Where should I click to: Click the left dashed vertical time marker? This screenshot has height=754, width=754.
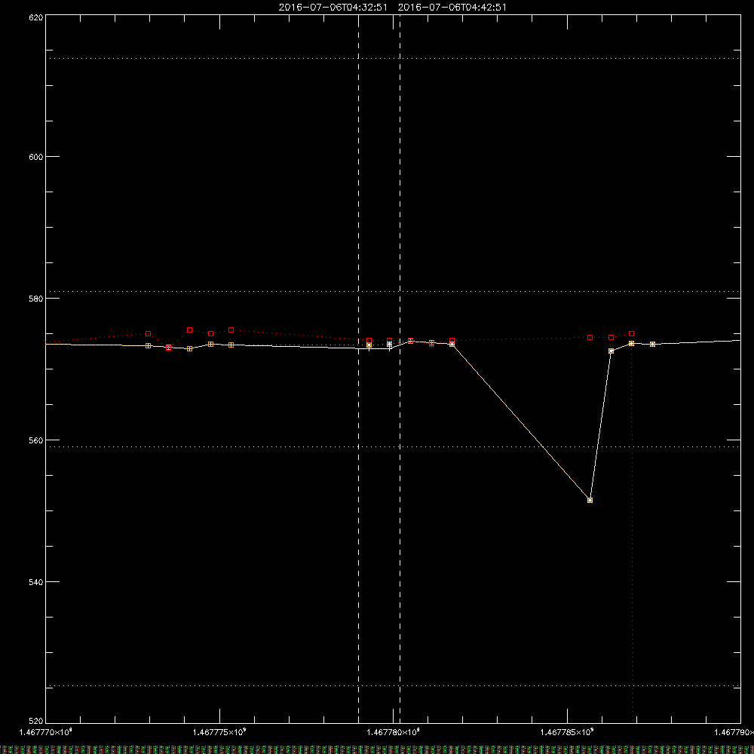tap(359, 369)
